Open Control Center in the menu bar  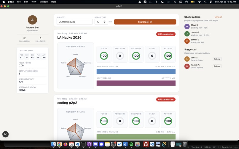[x=211, y=2]
